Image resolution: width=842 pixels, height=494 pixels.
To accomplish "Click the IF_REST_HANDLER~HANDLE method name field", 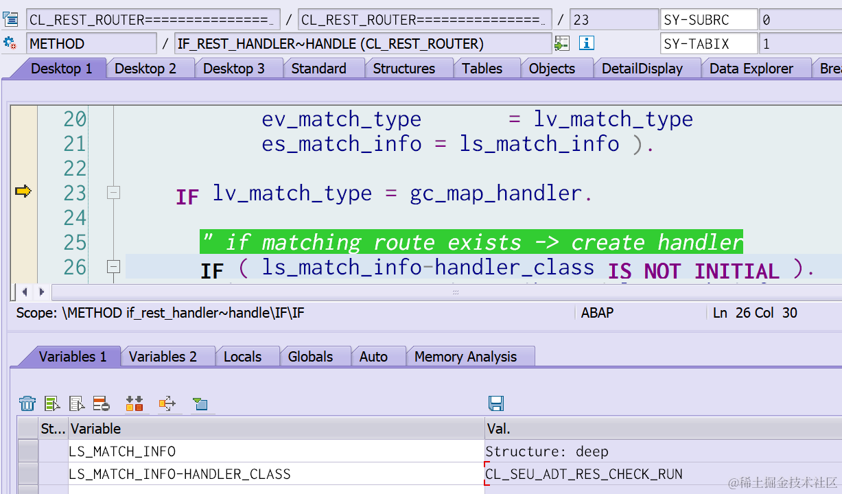I will (x=363, y=44).
